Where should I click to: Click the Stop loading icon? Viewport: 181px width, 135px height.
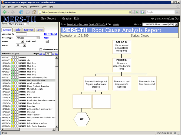click(x=28, y=12)
